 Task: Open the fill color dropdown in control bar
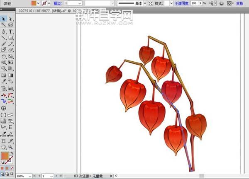(x=39, y=3)
